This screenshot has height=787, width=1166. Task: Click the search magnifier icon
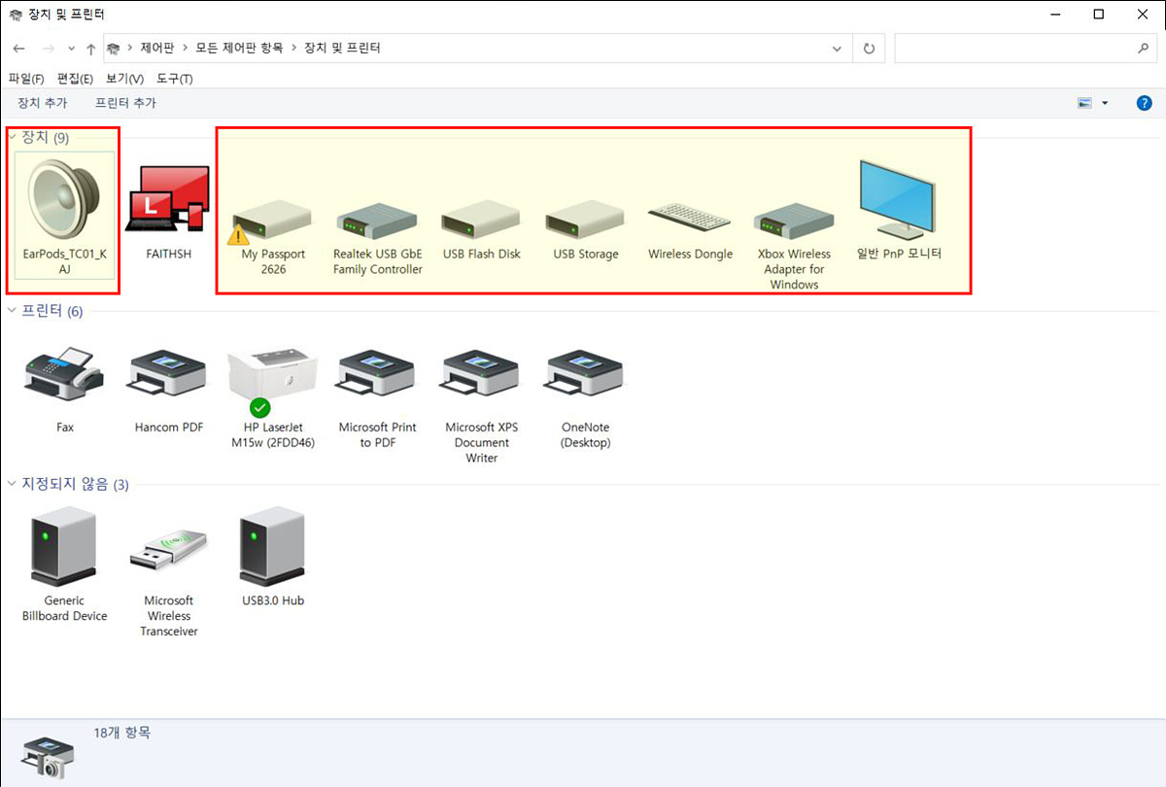pyautogui.click(x=1143, y=48)
